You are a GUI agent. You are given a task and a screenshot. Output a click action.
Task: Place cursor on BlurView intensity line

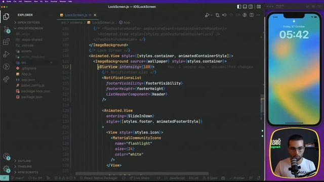(x=126, y=67)
